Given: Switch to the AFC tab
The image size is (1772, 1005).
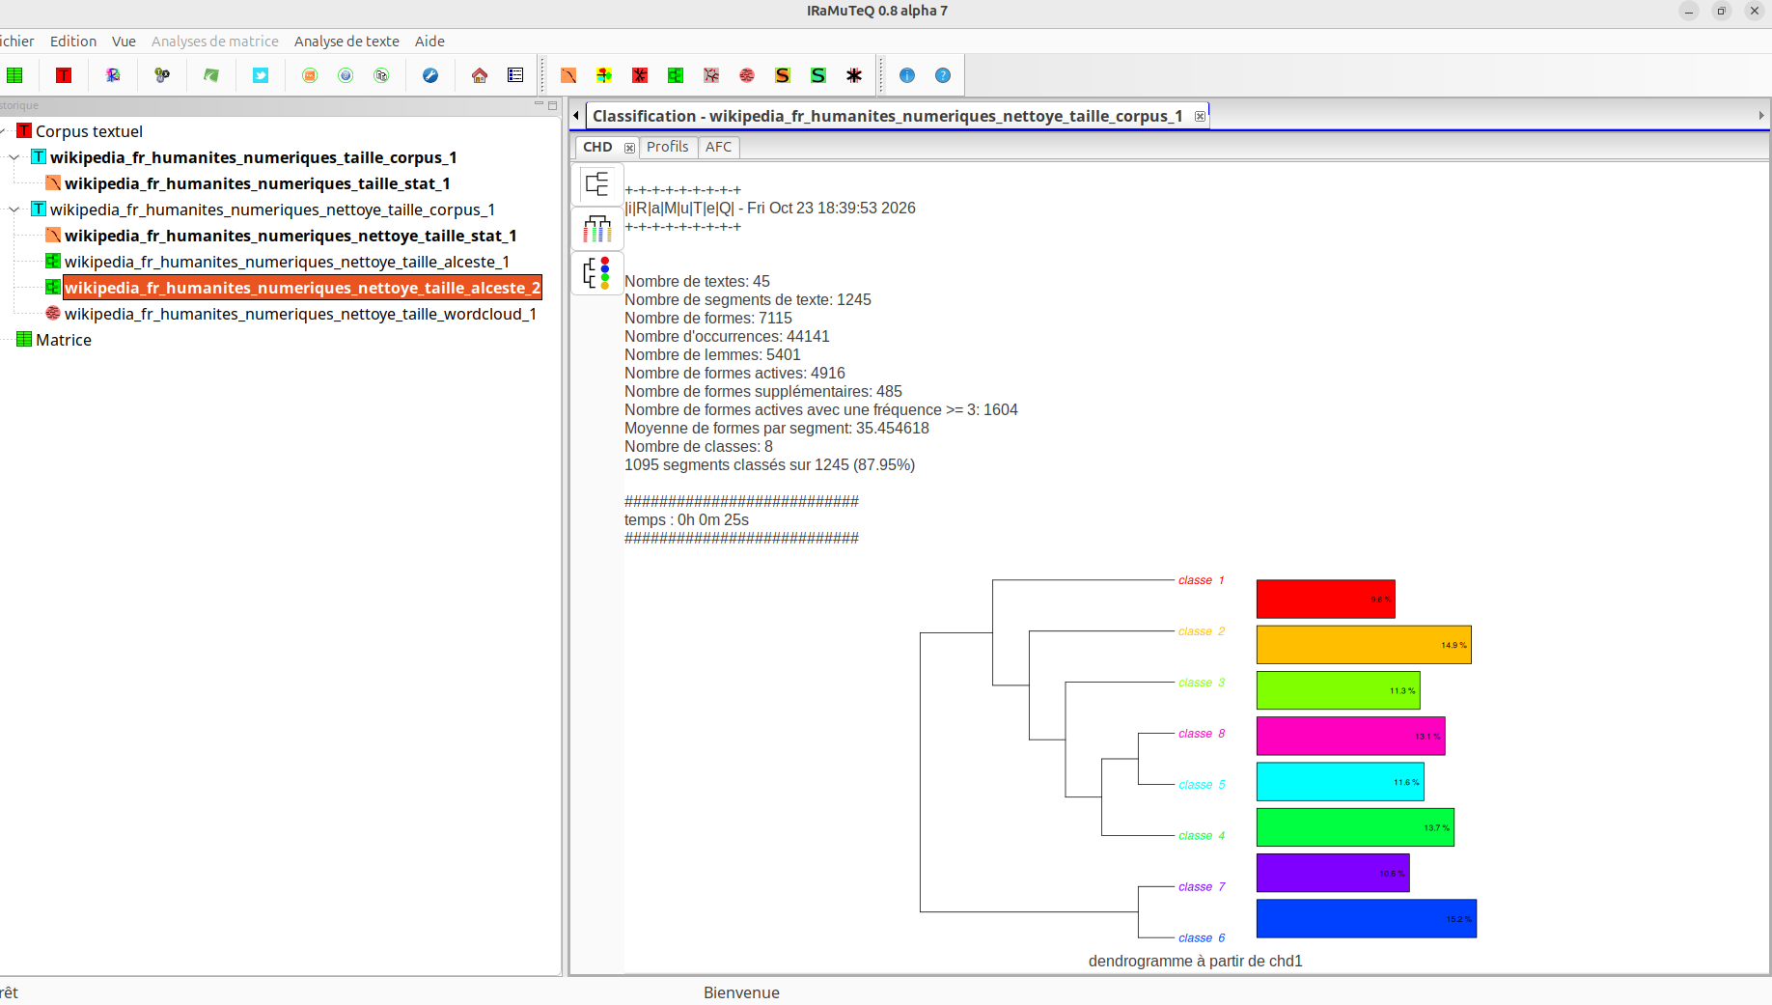Looking at the screenshot, I should tap(718, 147).
